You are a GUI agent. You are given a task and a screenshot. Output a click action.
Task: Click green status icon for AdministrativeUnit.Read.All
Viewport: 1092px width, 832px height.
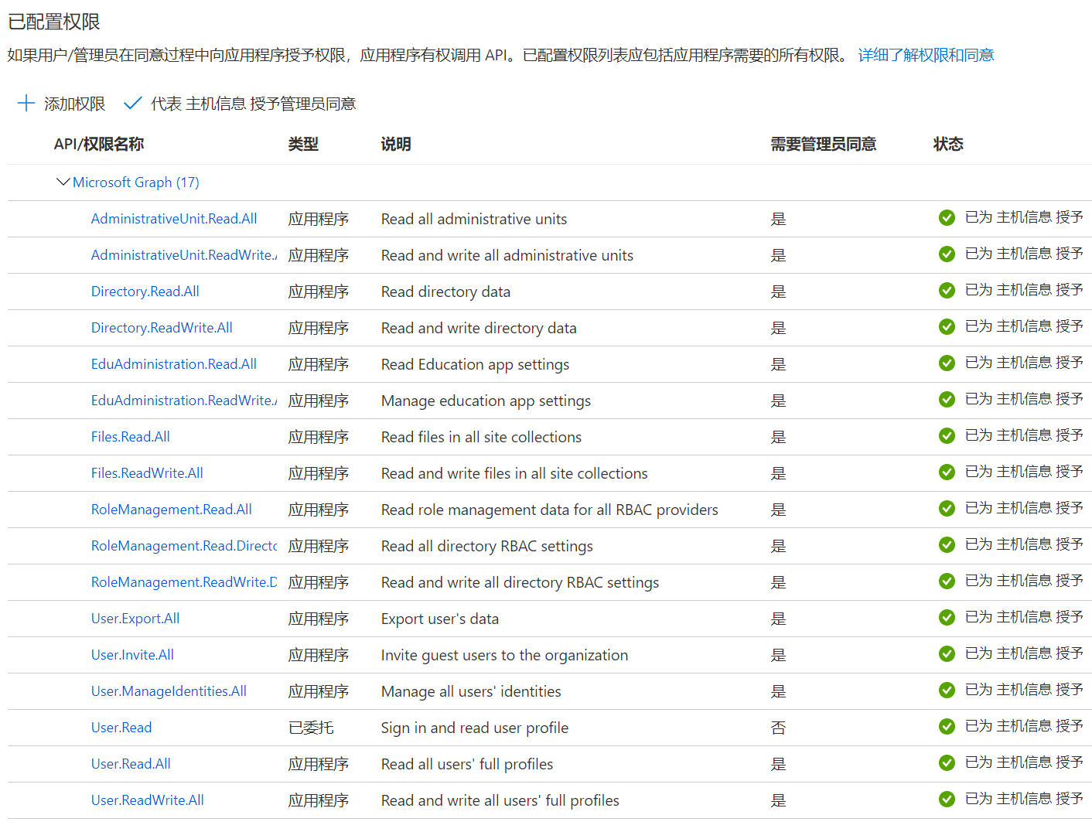(947, 218)
